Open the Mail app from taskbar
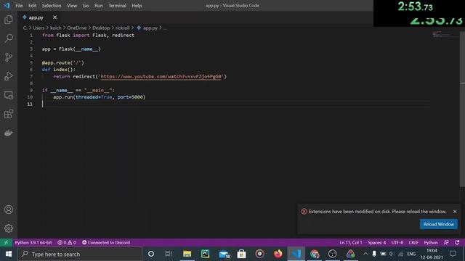This screenshot has width=465, height=261. 224,254
